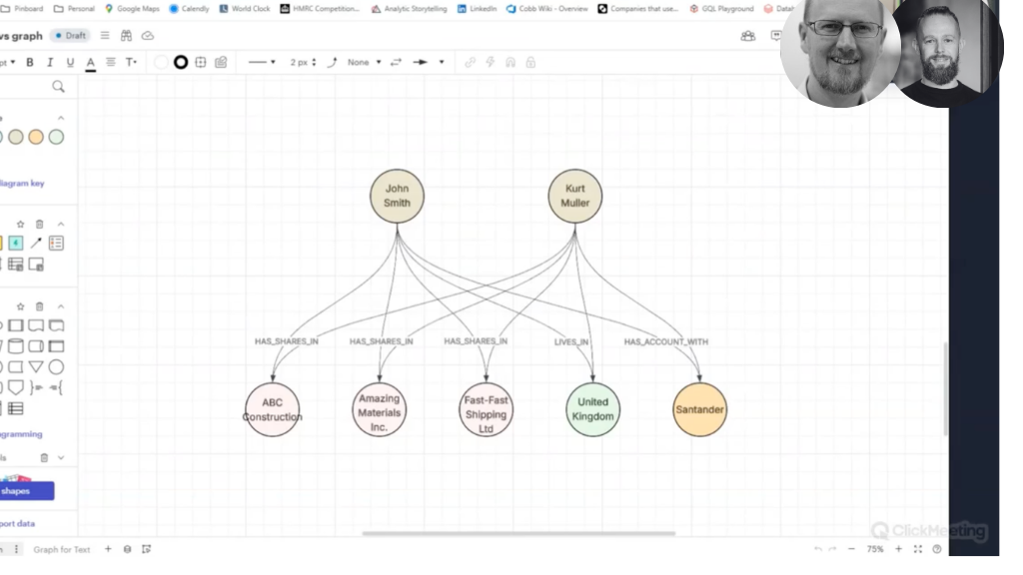Select the diagonal arrow line shape
The image size is (1023, 575).
point(36,244)
